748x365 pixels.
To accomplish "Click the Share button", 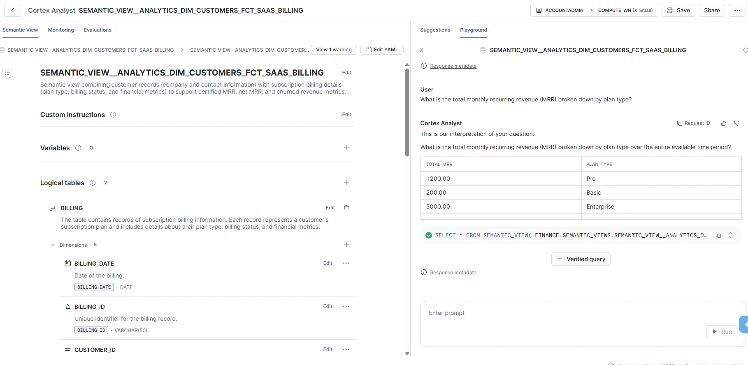I will click(x=712, y=10).
